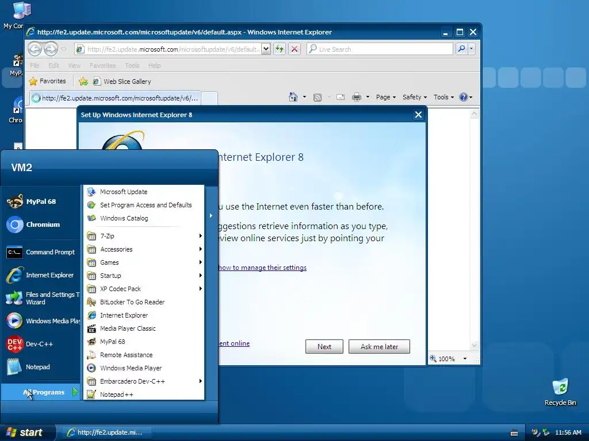Open the File menu in IE

point(35,65)
